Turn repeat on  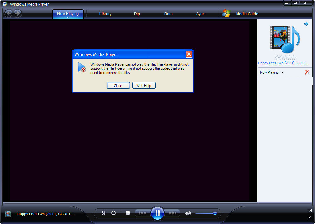click(x=113, y=213)
